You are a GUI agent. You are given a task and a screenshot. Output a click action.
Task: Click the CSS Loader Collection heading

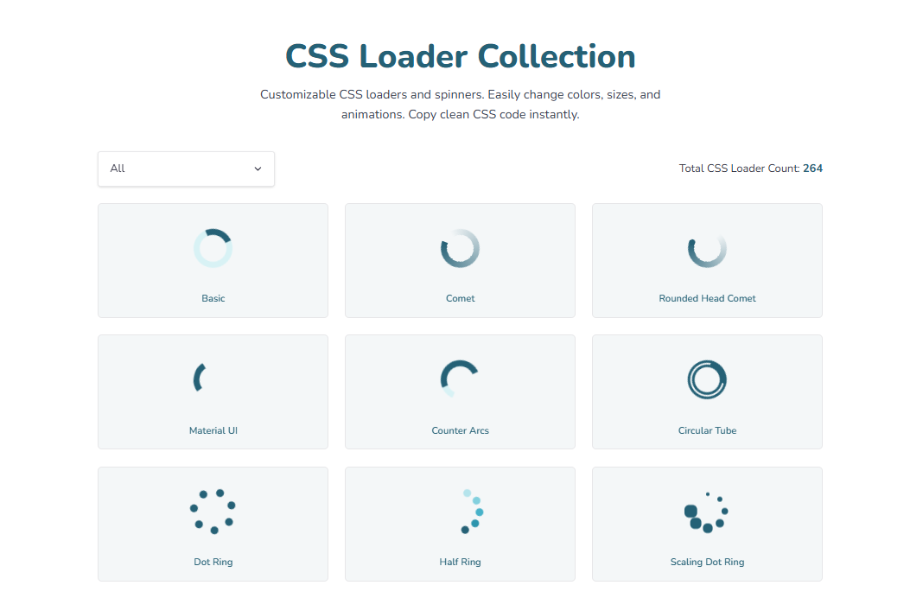click(461, 56)
